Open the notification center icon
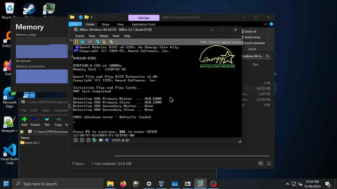The height and width of the screenshot is (189, 337). pos(328,184)
